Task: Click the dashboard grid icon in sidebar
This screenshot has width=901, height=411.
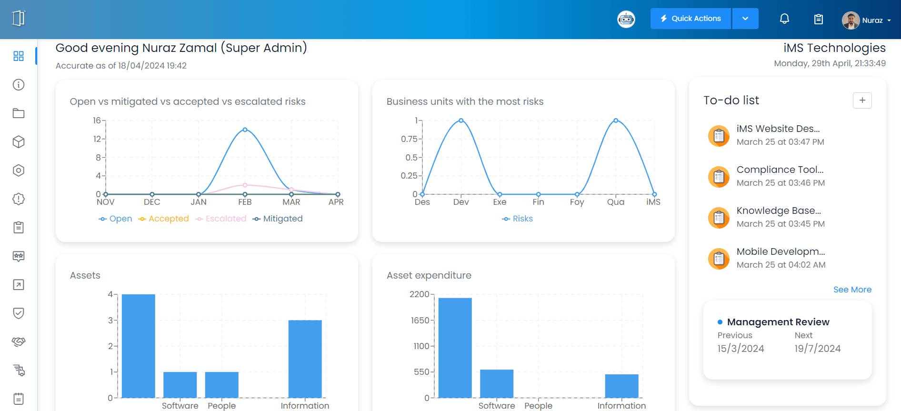Action: pos(19,56)
